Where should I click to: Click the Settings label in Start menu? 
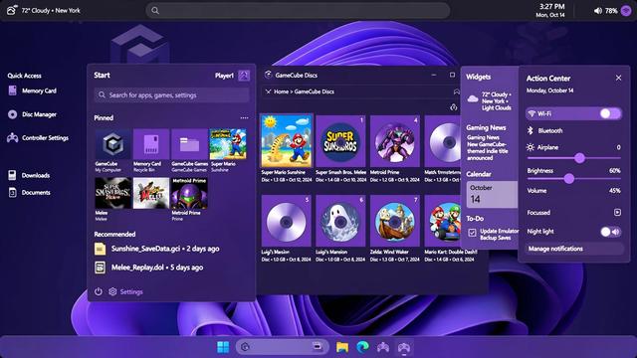tap(131, 291)
